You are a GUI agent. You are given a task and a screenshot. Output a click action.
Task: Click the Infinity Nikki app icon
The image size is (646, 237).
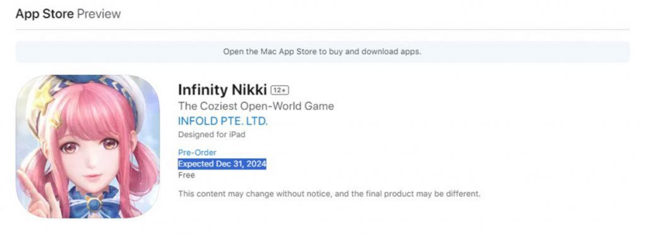[x=87, y=146]
